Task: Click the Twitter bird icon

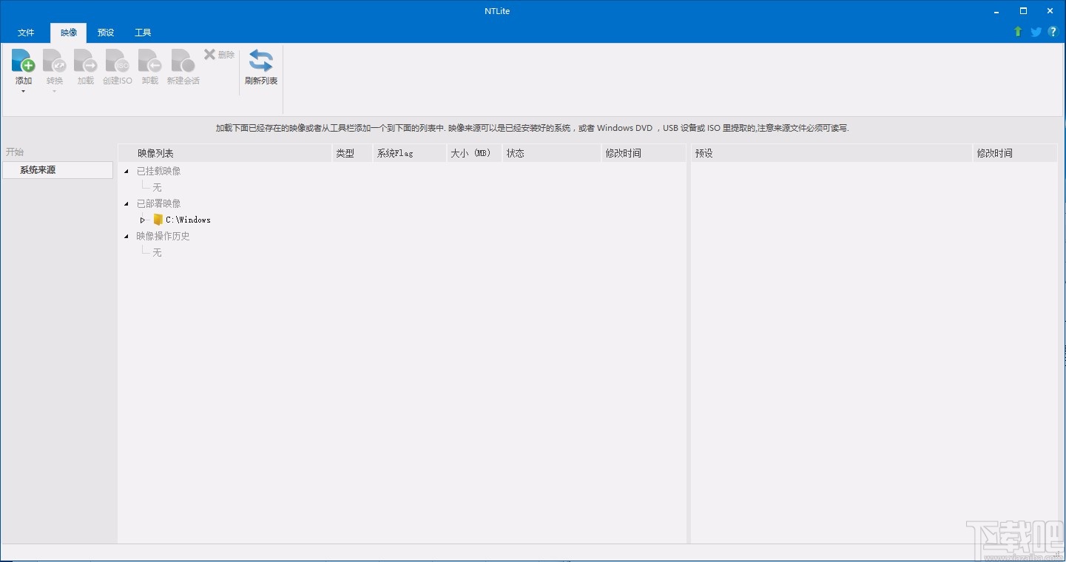Action: [1036, 32]
